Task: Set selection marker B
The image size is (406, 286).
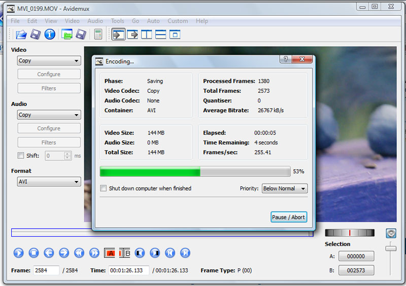Action: (x=124, y=253)
